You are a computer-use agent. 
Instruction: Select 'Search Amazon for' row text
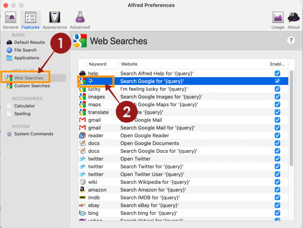[153, 190]
